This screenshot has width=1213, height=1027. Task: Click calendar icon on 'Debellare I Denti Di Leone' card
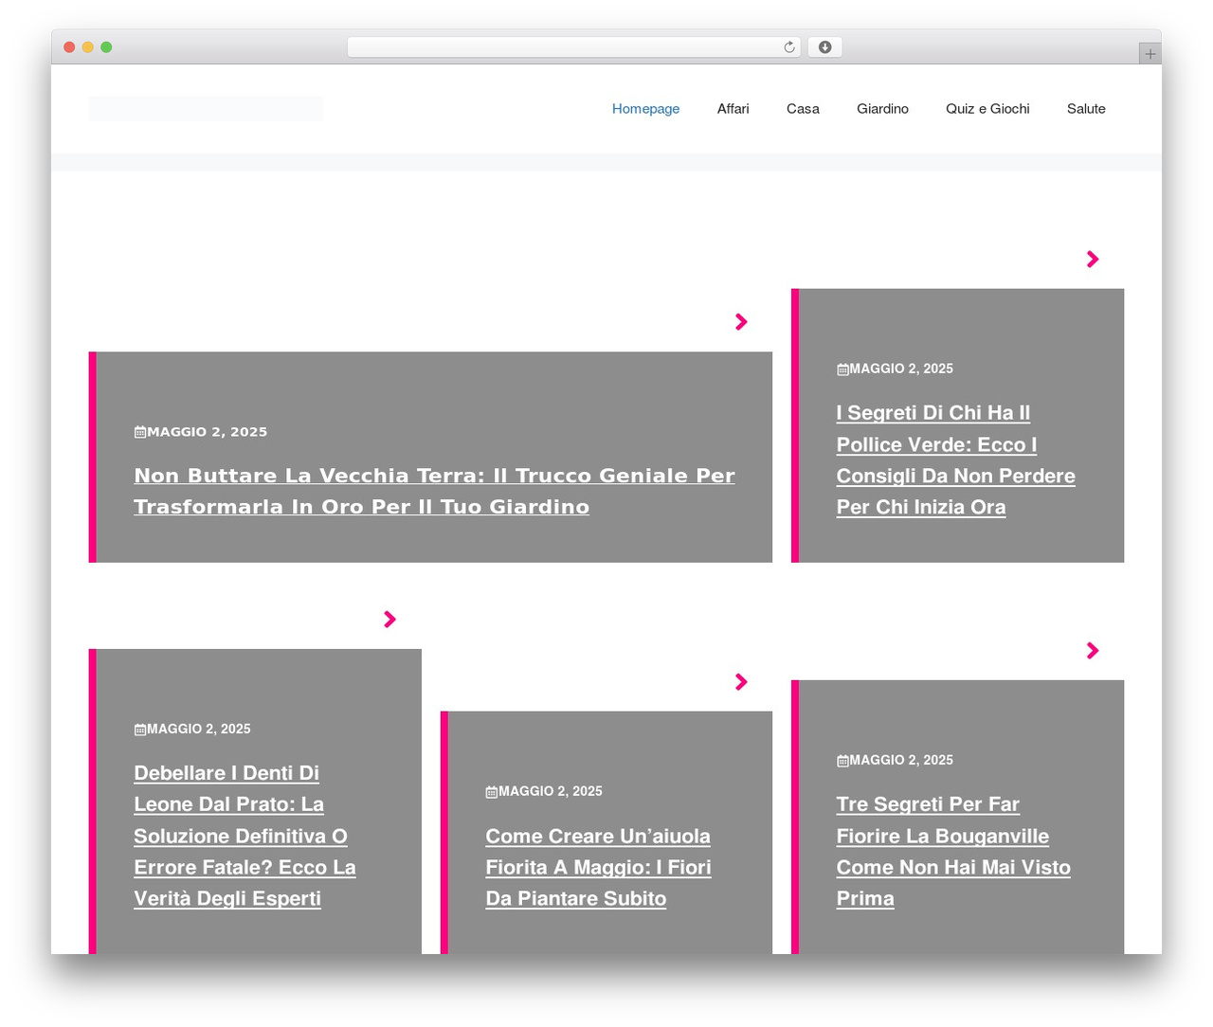pyautogui.click(x=140, y=730)
